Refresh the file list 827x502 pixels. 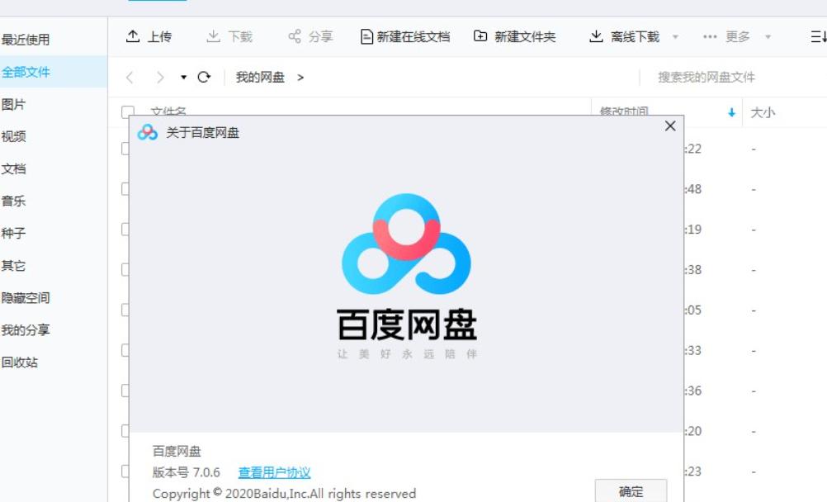point(204,77)
